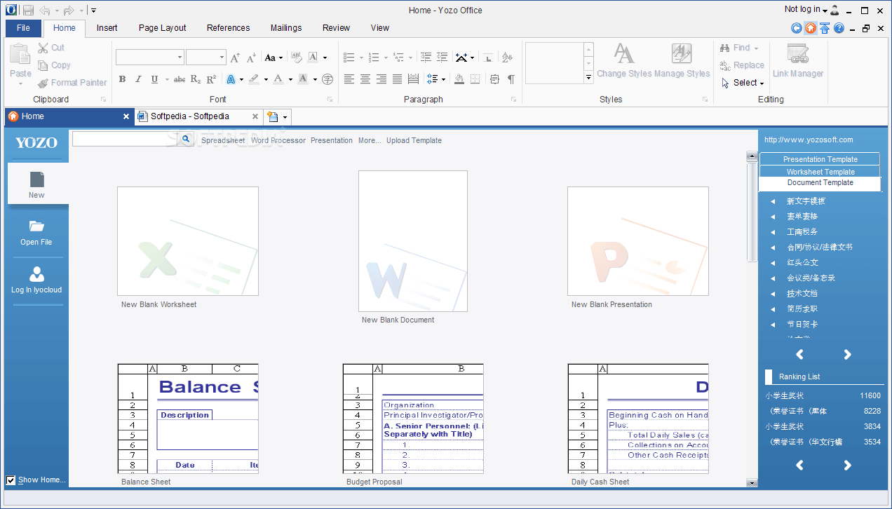Click the blue back arrow icon
Image resolution: width=892 pixels, height=509 pixels.
[797, 28]
